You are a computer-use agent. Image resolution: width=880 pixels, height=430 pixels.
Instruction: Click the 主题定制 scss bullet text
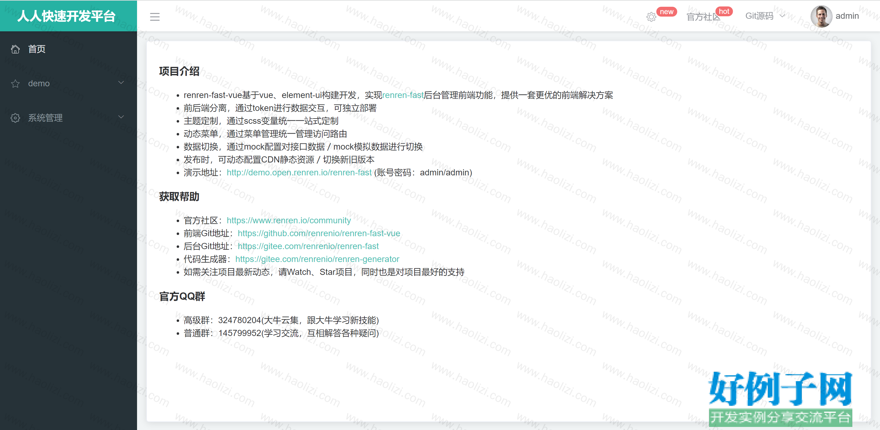(261, 121)
